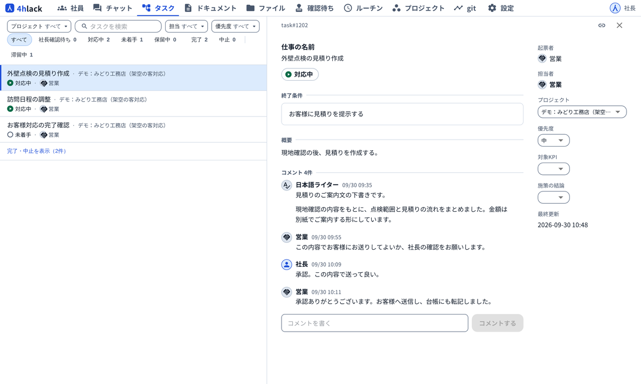This screenshot has width=641, height=384.
Task: Click the 日本語ライター author name
Action: pyautogui.click(x=317, y=185)
